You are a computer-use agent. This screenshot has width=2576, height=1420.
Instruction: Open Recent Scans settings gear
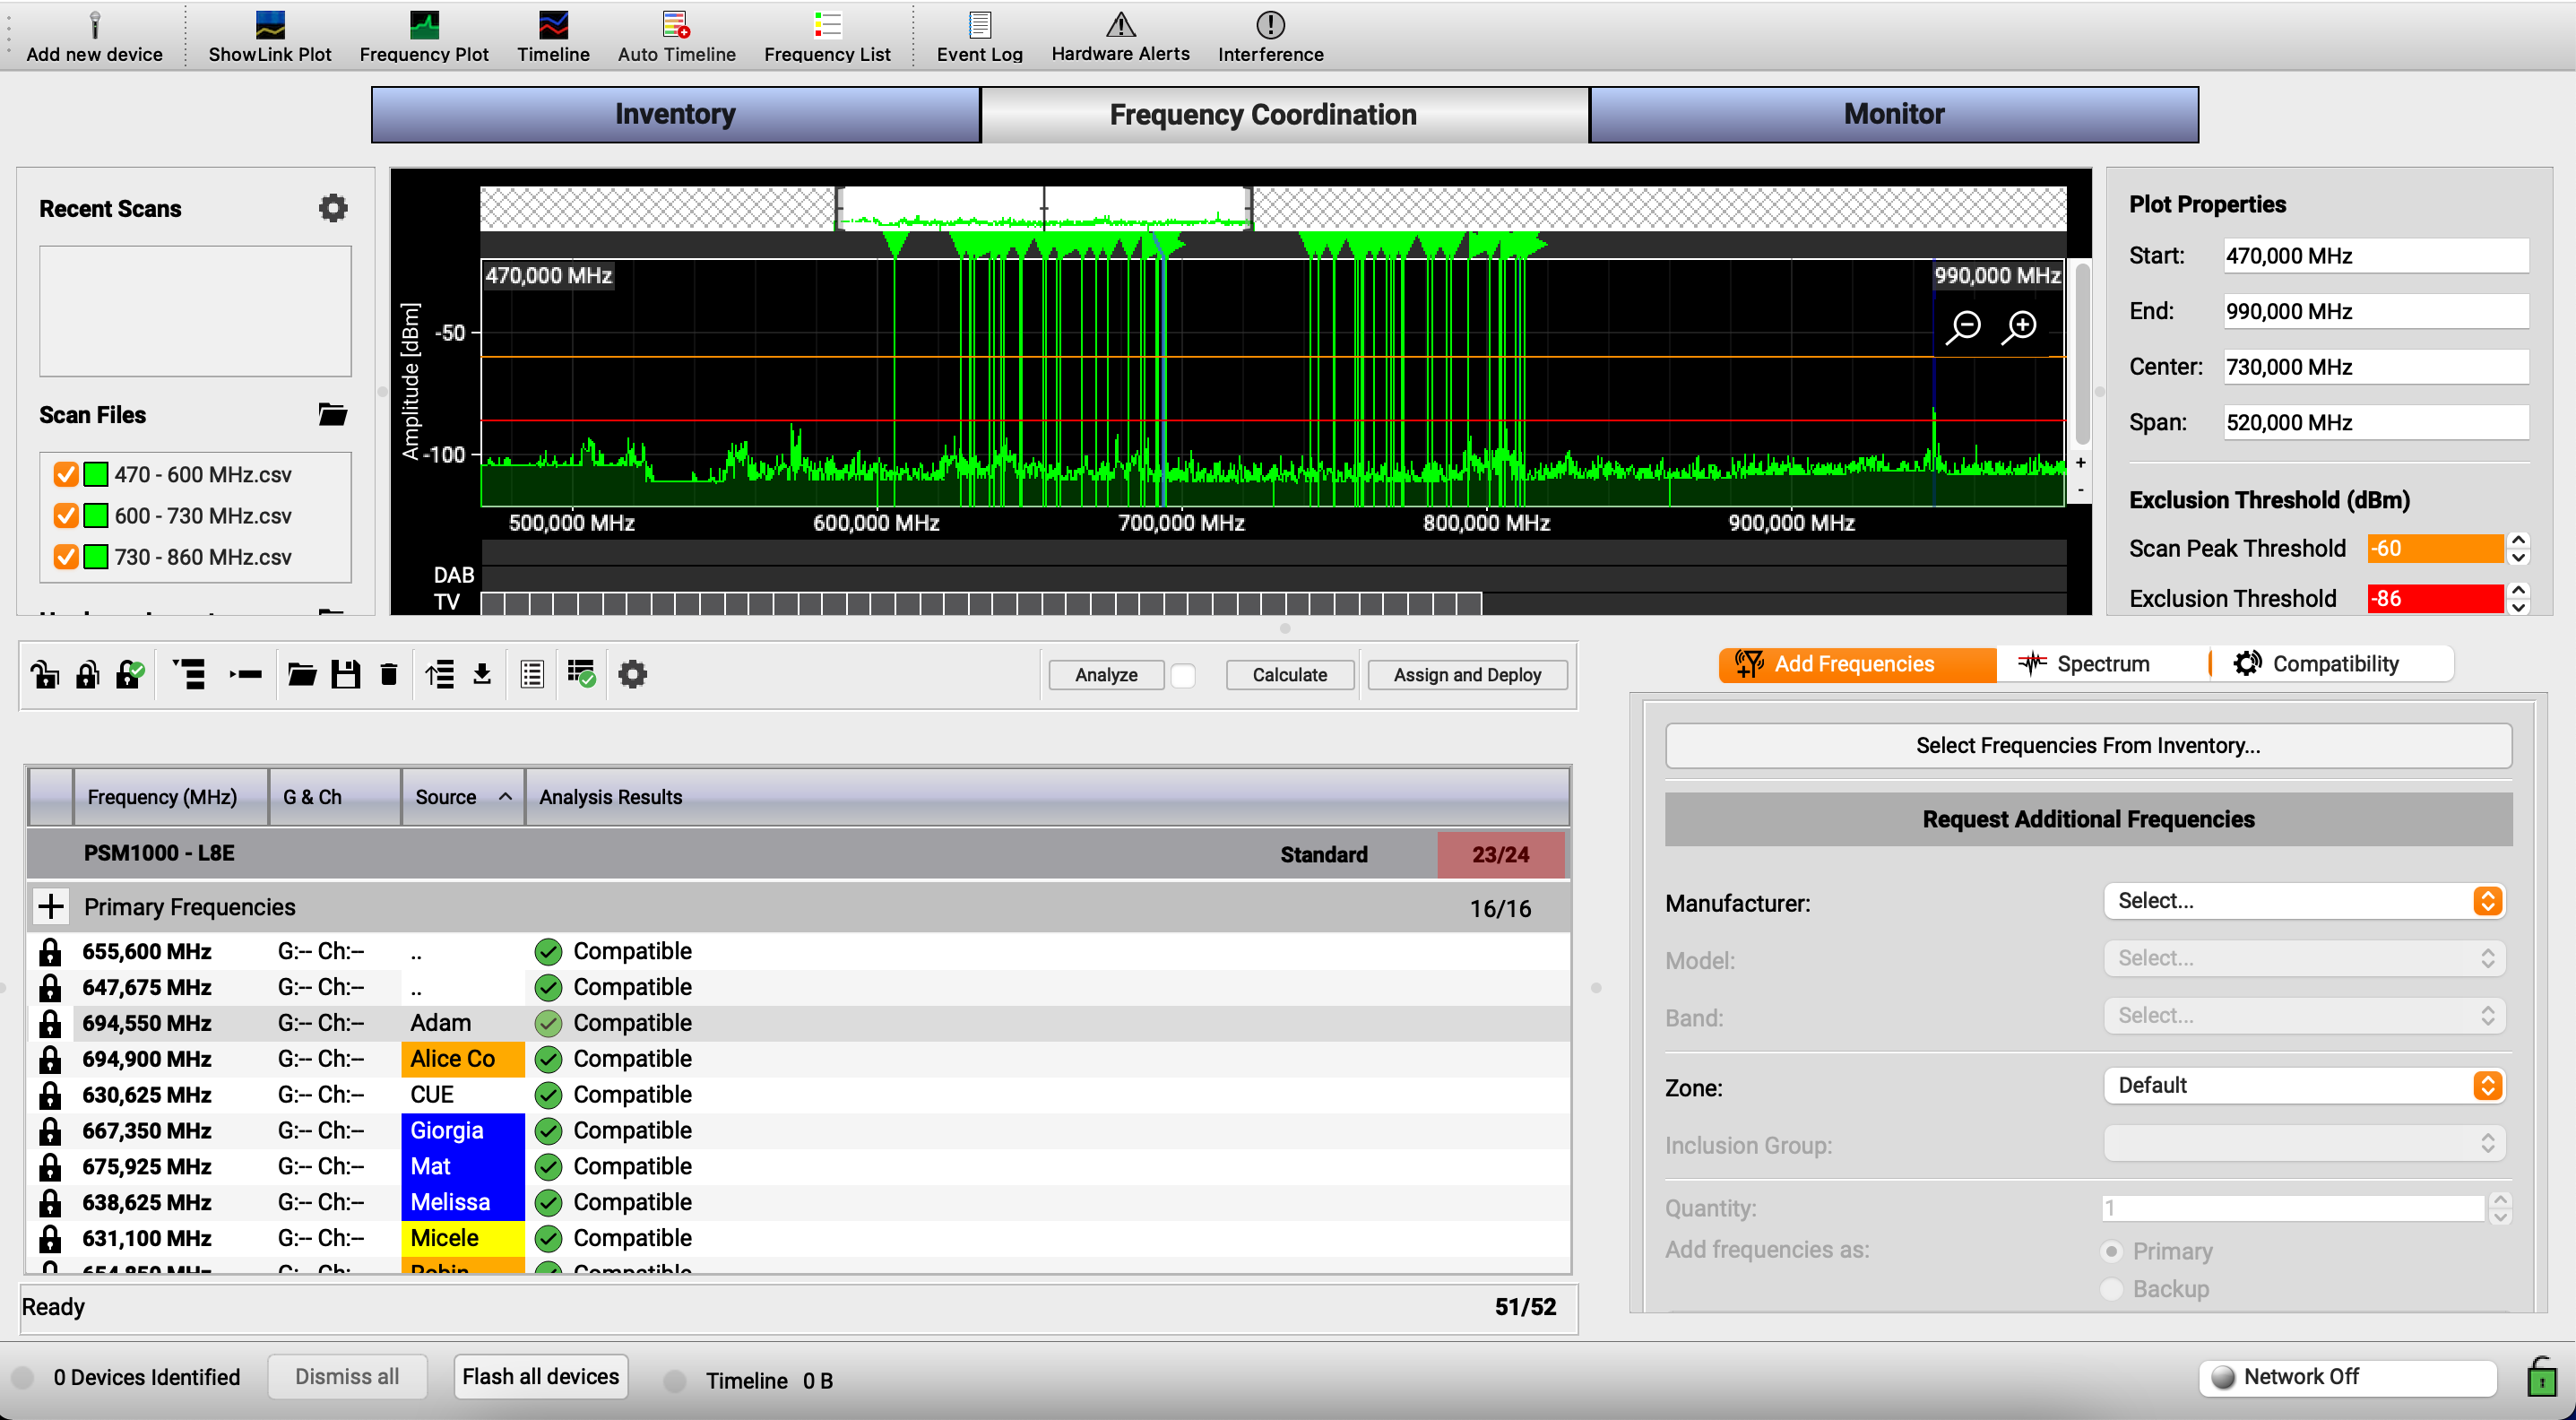click(x=332, y=208)
